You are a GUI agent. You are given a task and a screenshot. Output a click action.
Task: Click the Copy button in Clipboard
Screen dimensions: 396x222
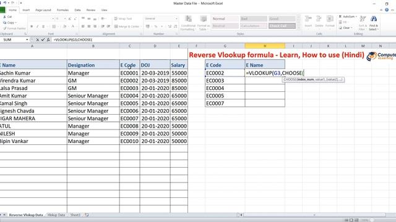pos(9,23)
